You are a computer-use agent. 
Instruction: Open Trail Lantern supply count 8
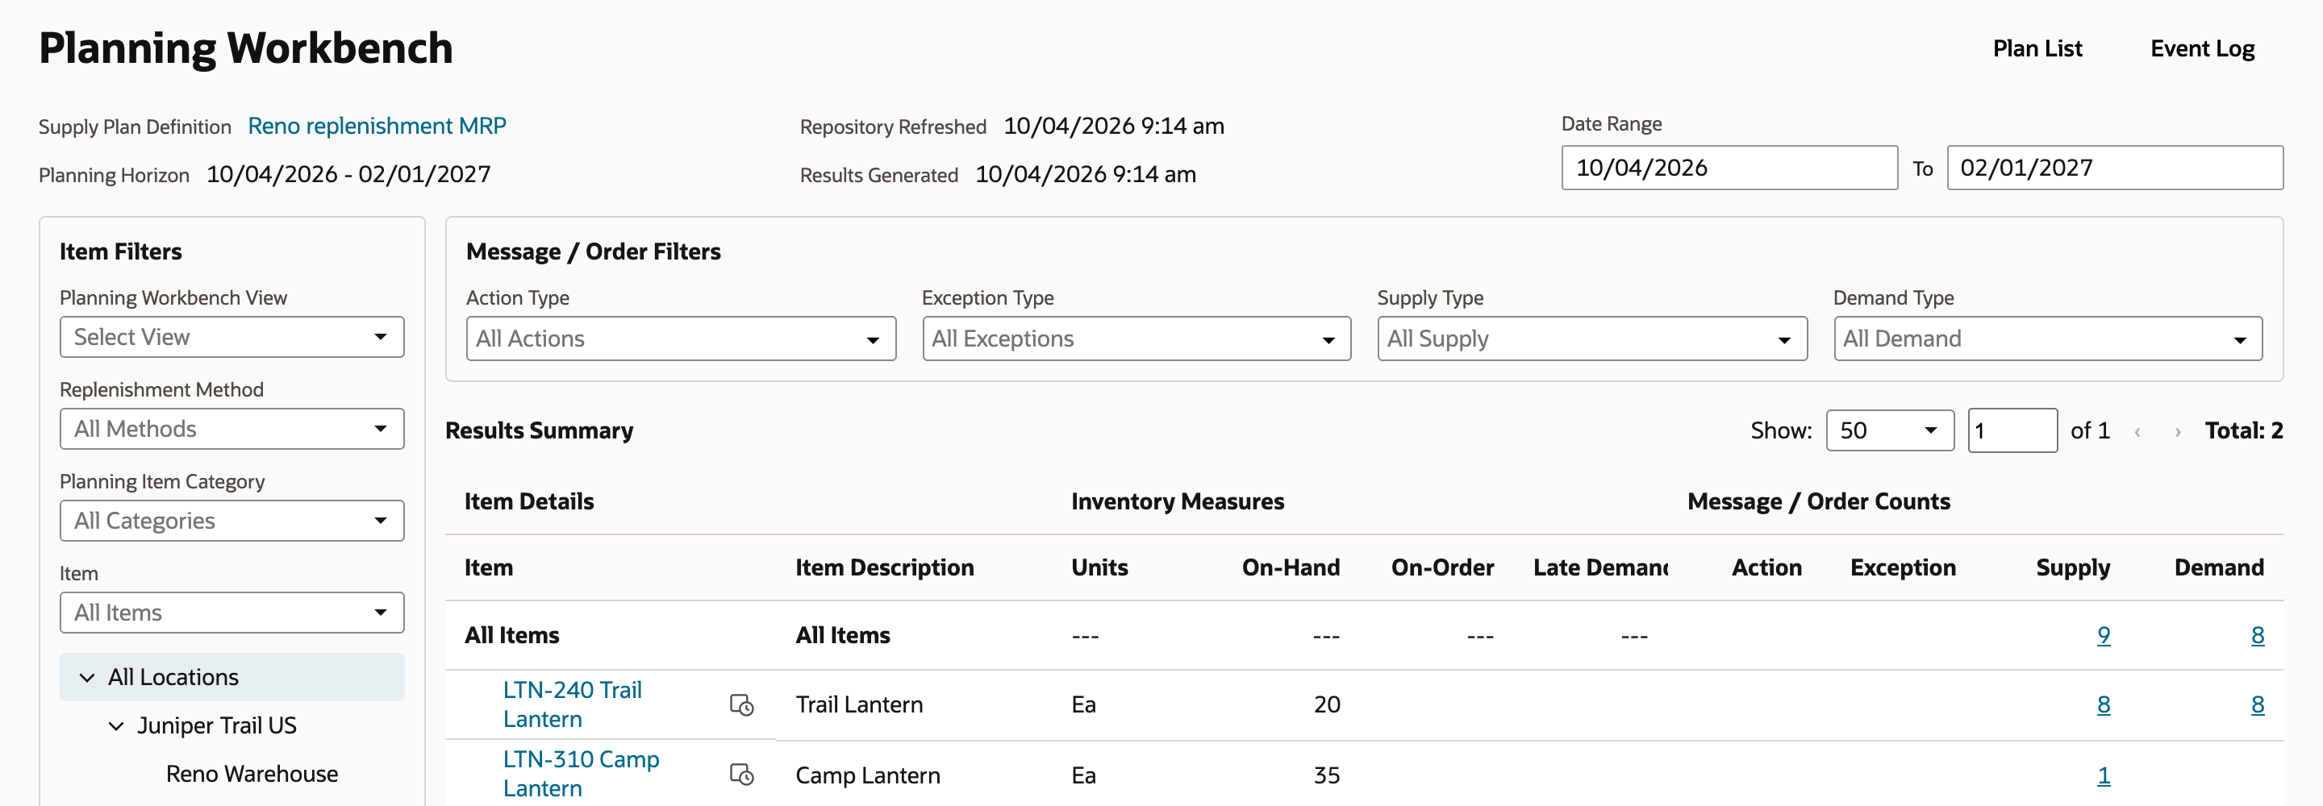click(2103, 705)
